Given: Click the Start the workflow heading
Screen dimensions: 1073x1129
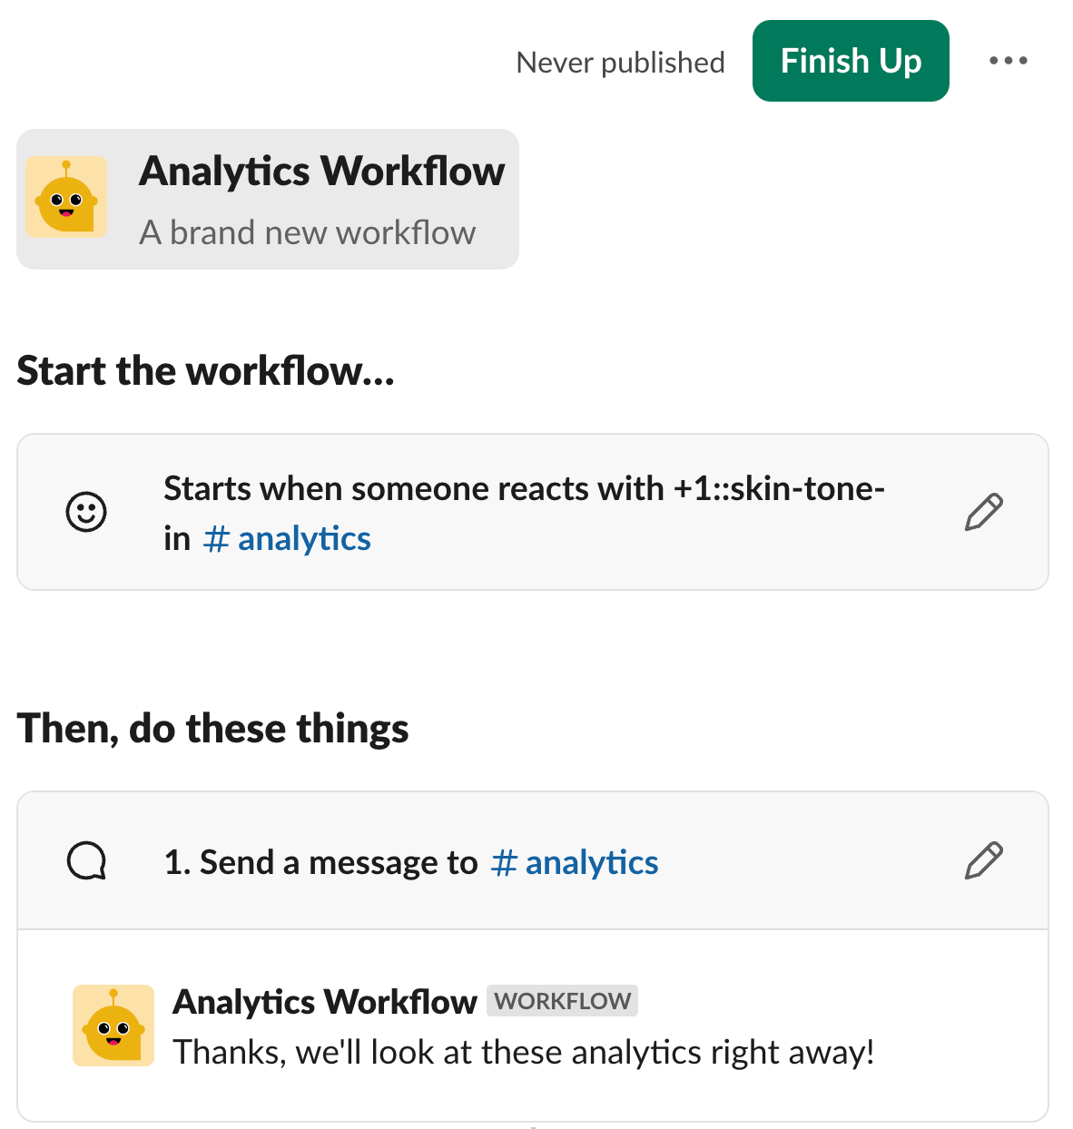Looking at the screenshot, I should pos(206,370).
